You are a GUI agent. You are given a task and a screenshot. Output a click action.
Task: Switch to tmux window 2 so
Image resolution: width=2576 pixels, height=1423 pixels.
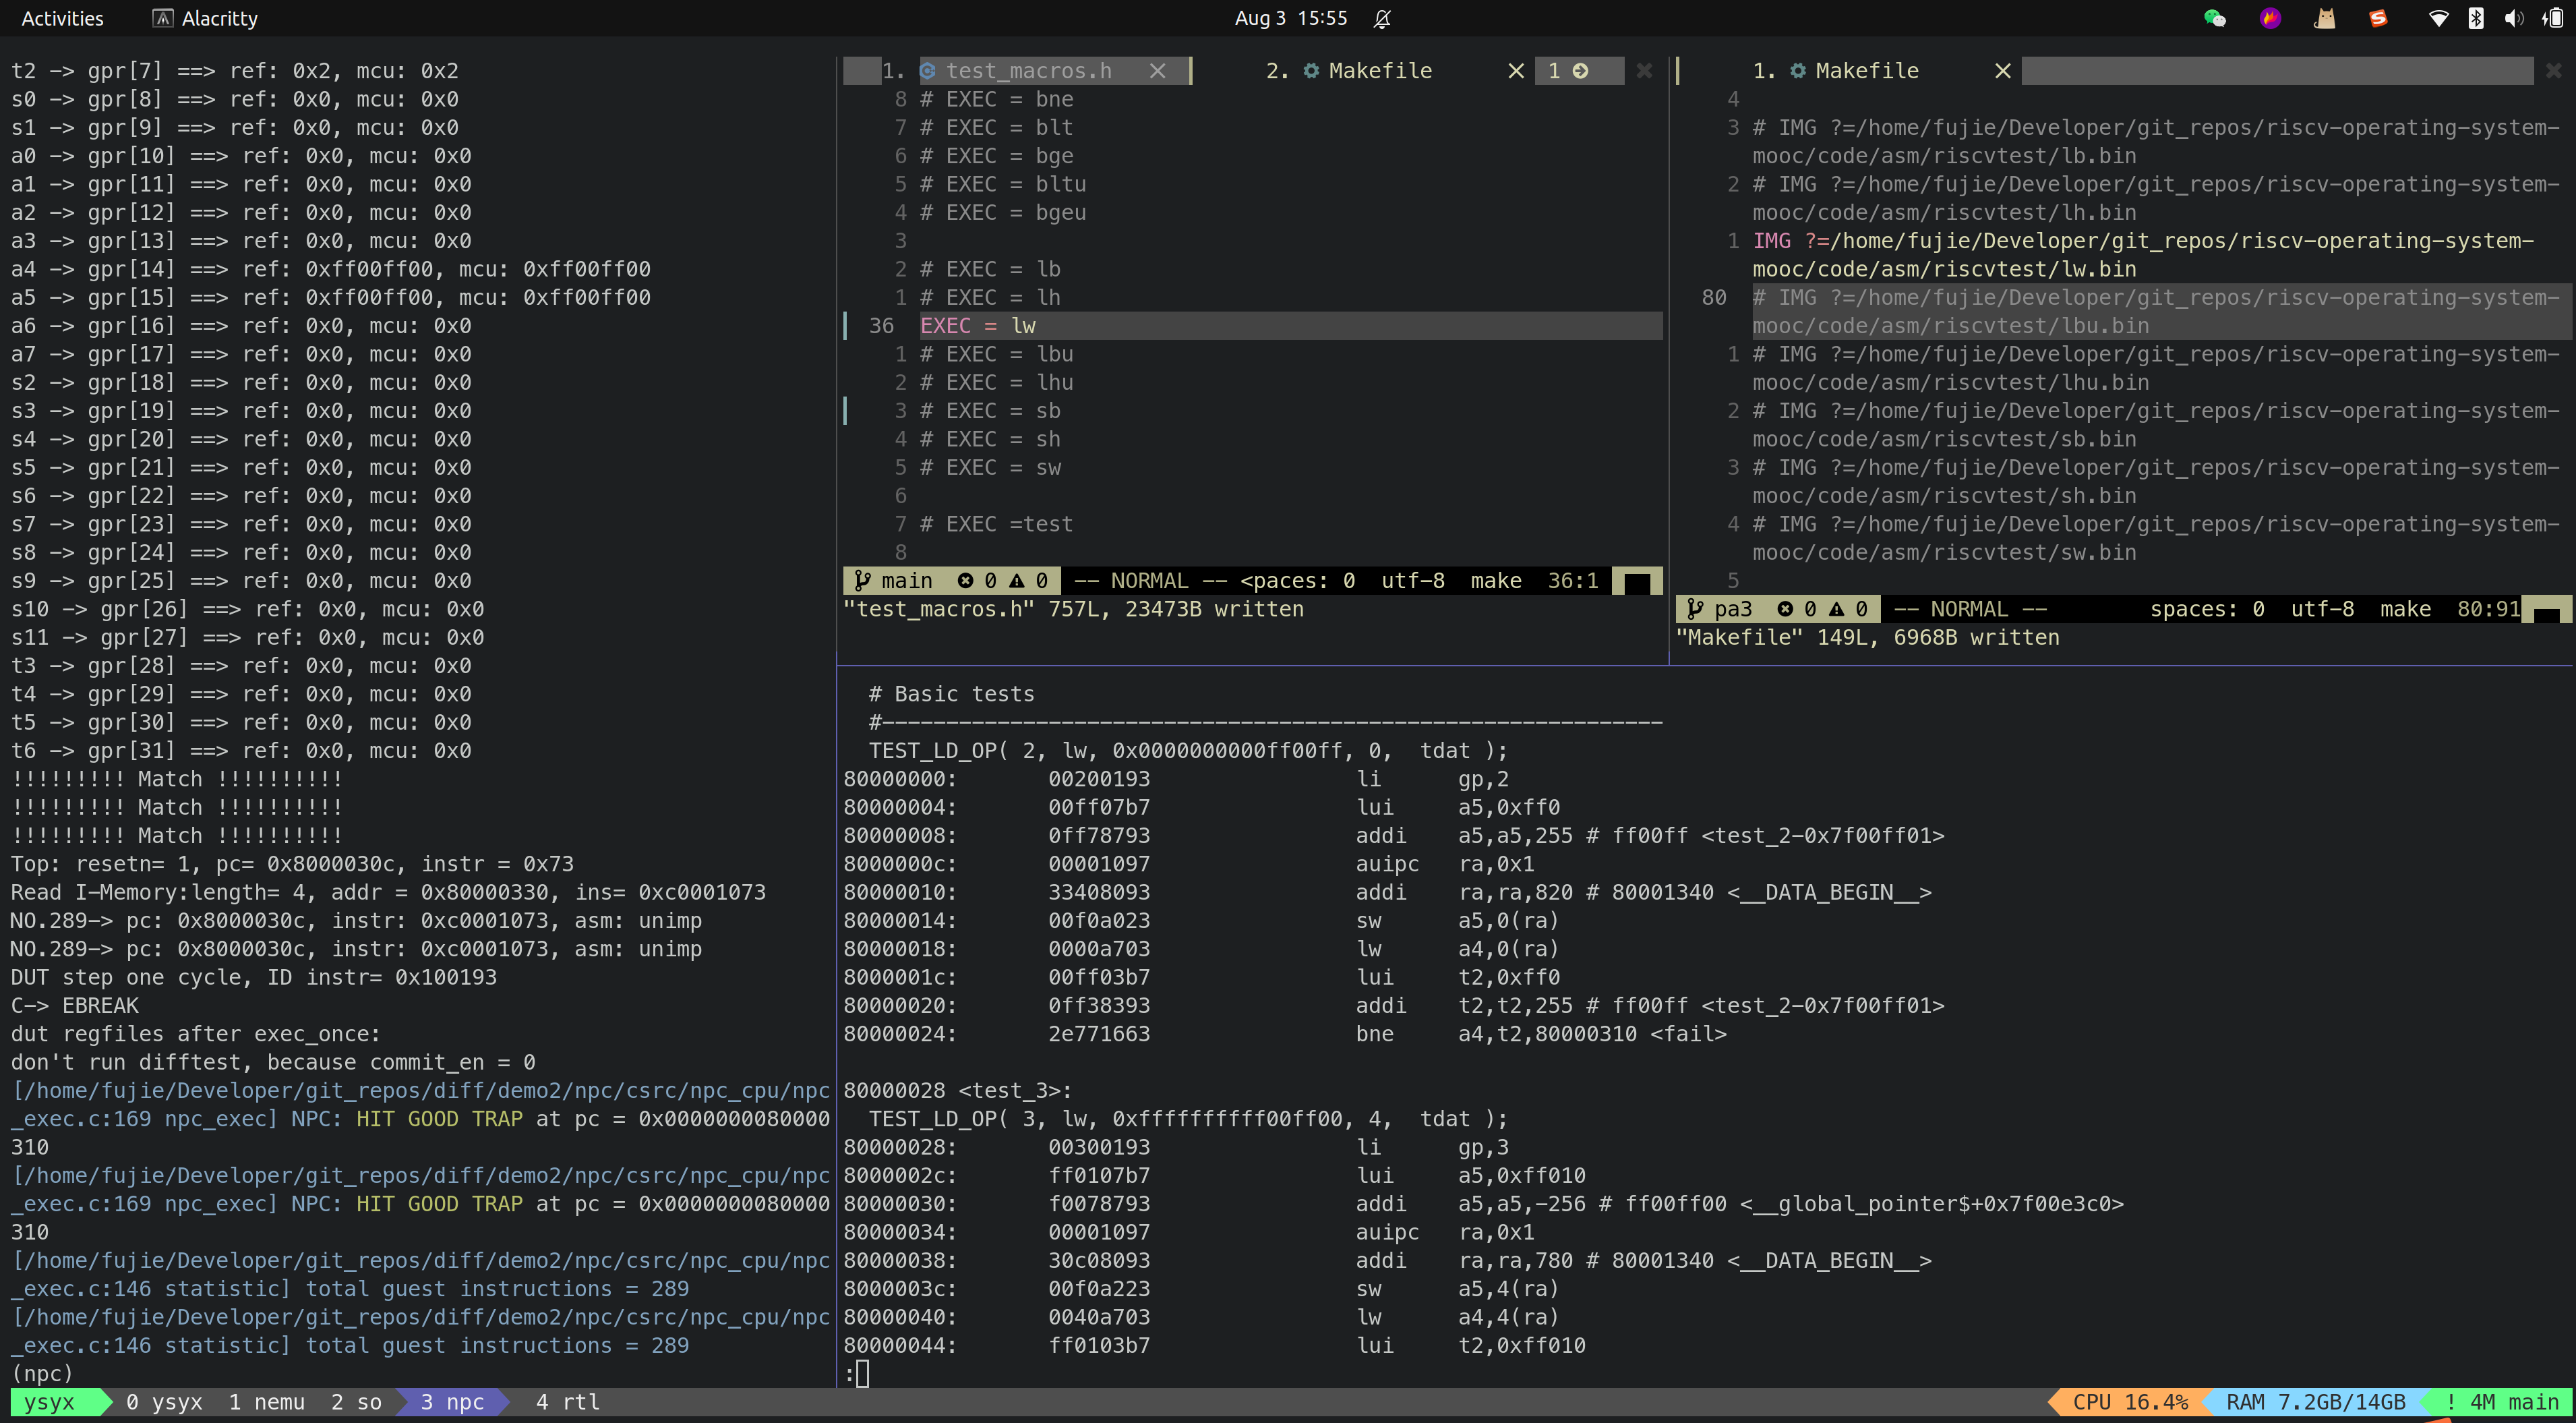356,1402
